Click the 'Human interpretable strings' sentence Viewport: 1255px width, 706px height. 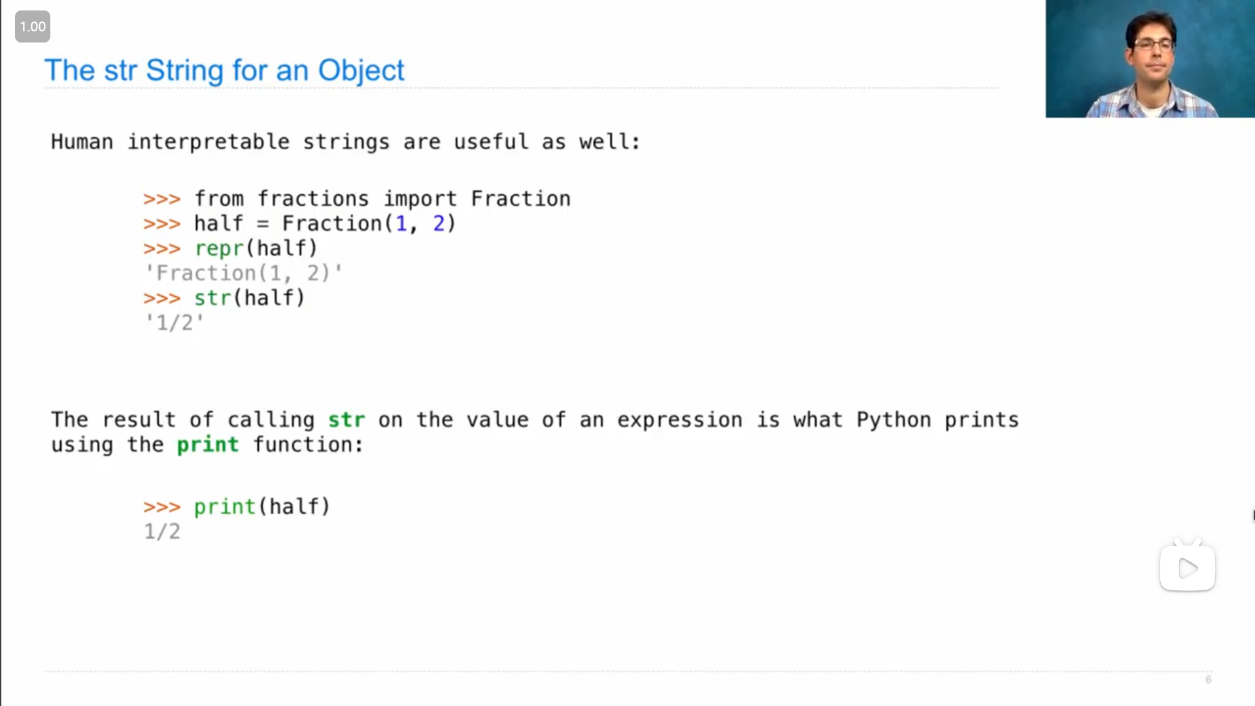[x=346, y=142]
